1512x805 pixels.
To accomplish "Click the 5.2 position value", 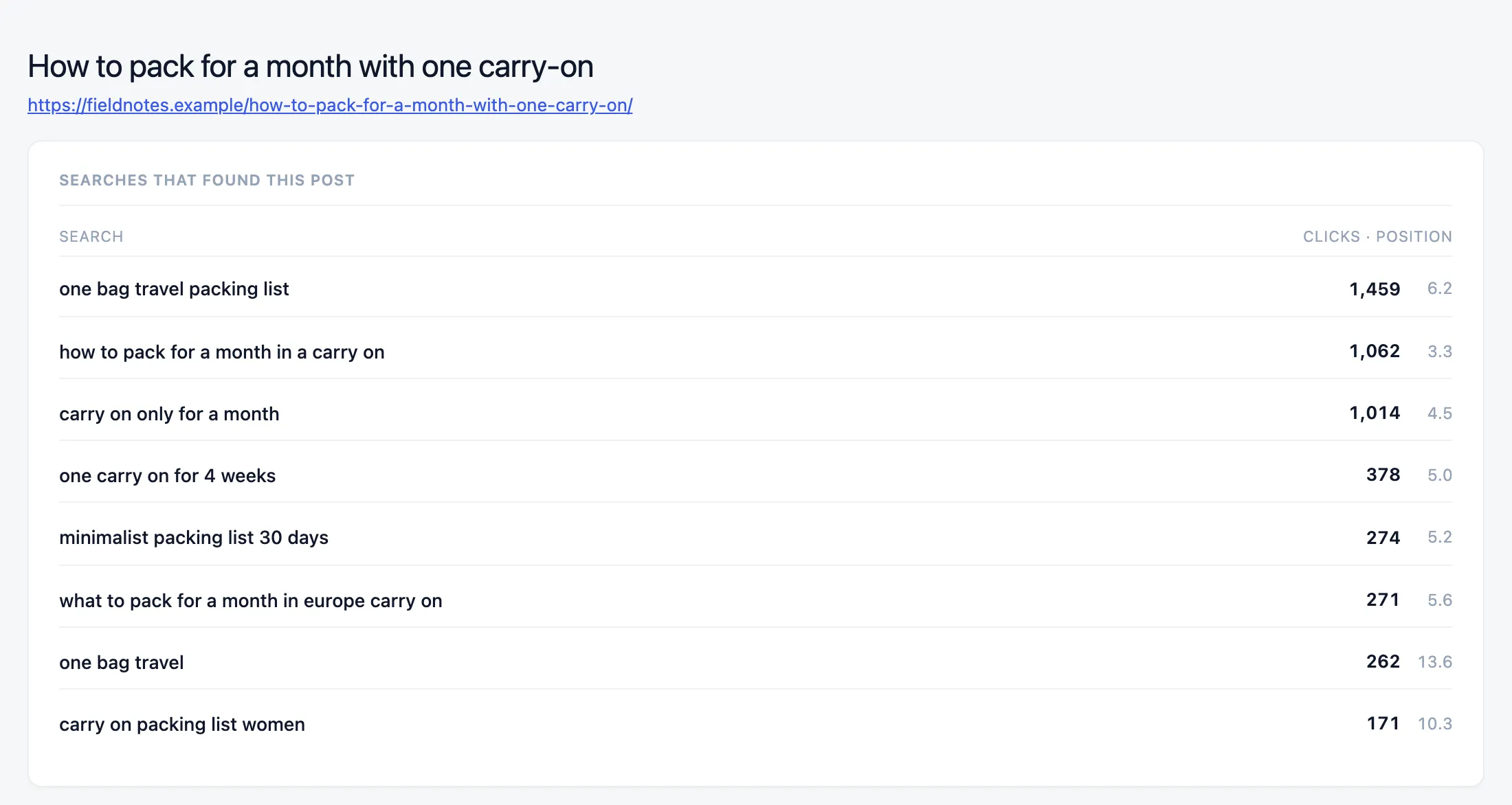I will click(x=1440, y=537).
